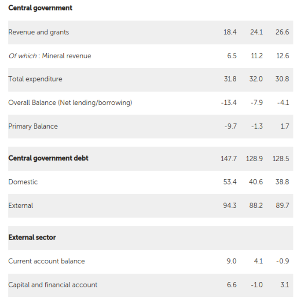Click the 'Central government debt' heading
The width and height of the screenshot is (304, 299).
coord(48,158)
